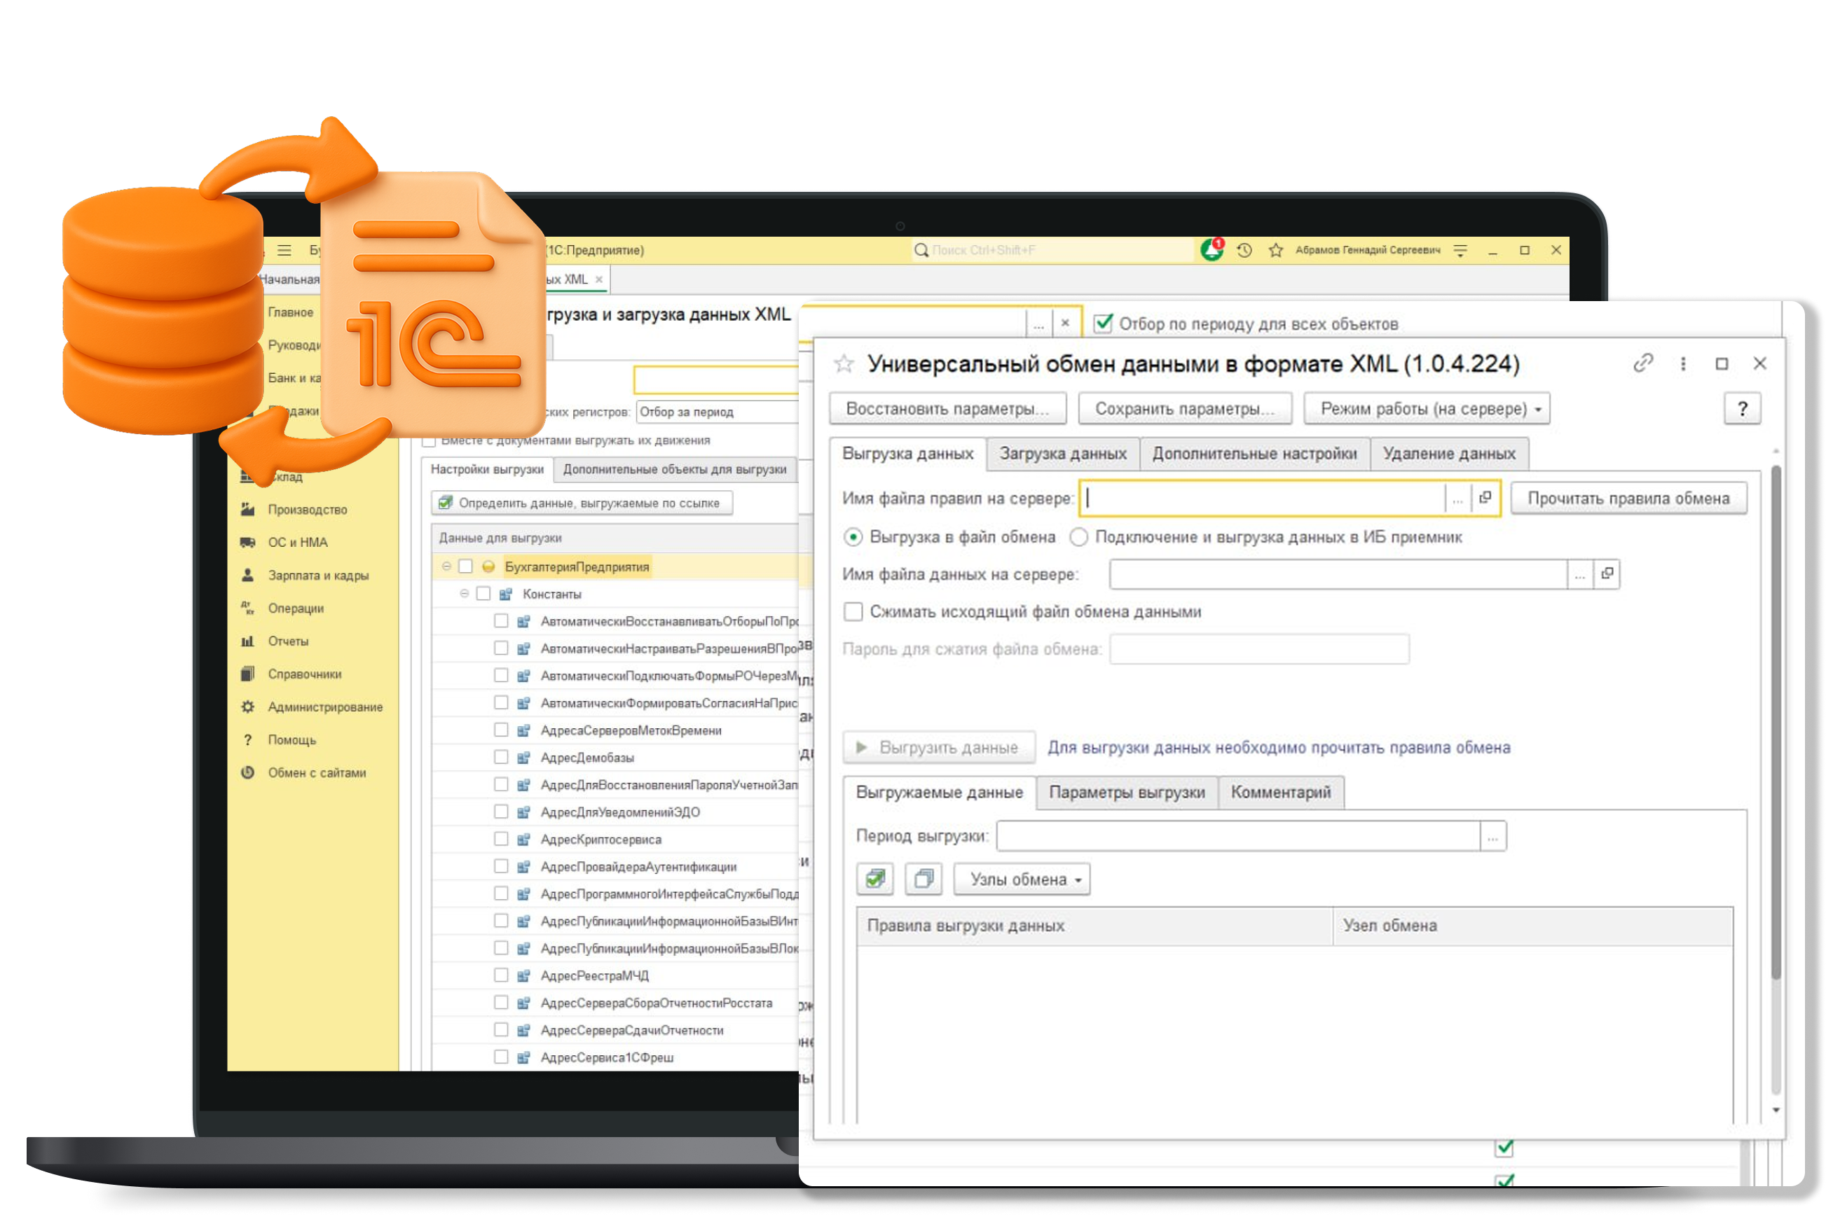This screenshot has height=1217, width=1826.
Task: Open Операции section in sidebar
Action: click(296, 608)
